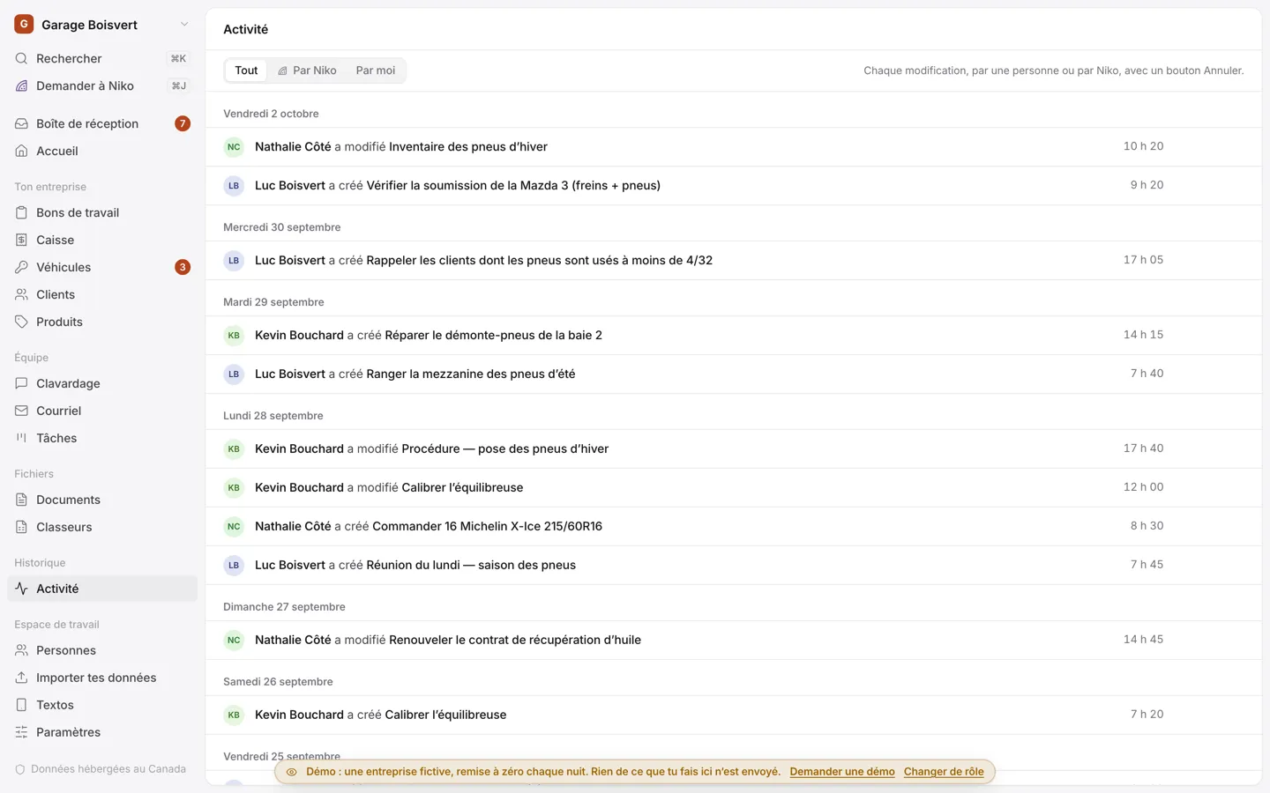Open Personnes in the sidebar
Screen dimensions: 1270x793
[x=102, y=650]
